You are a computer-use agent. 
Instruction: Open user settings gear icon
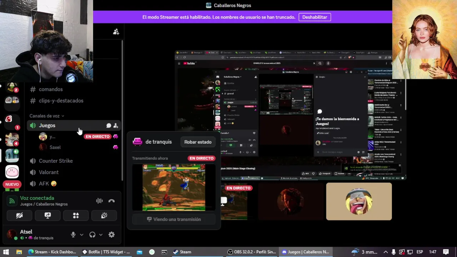pyautogui.click(x=111, y=235)
